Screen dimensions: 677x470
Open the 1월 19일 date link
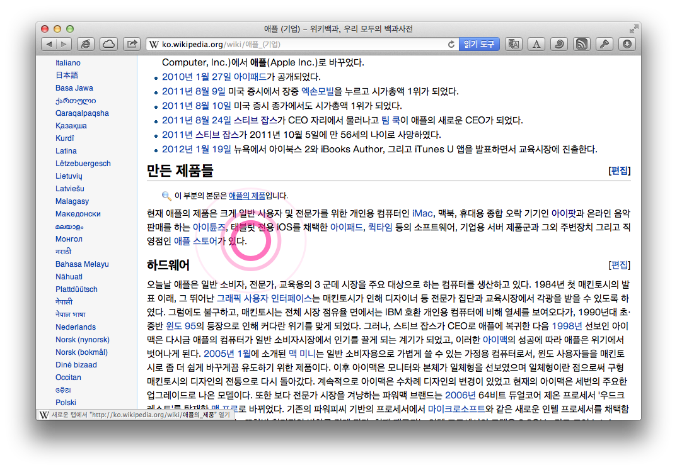(x=213, y=149)
